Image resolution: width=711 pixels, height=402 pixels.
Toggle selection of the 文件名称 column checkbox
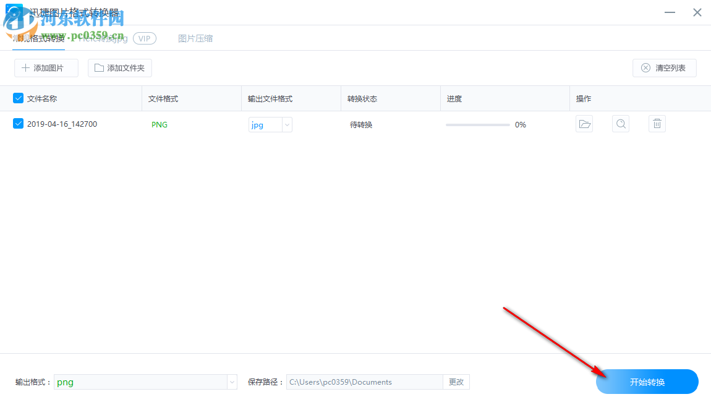pos(17,98)
